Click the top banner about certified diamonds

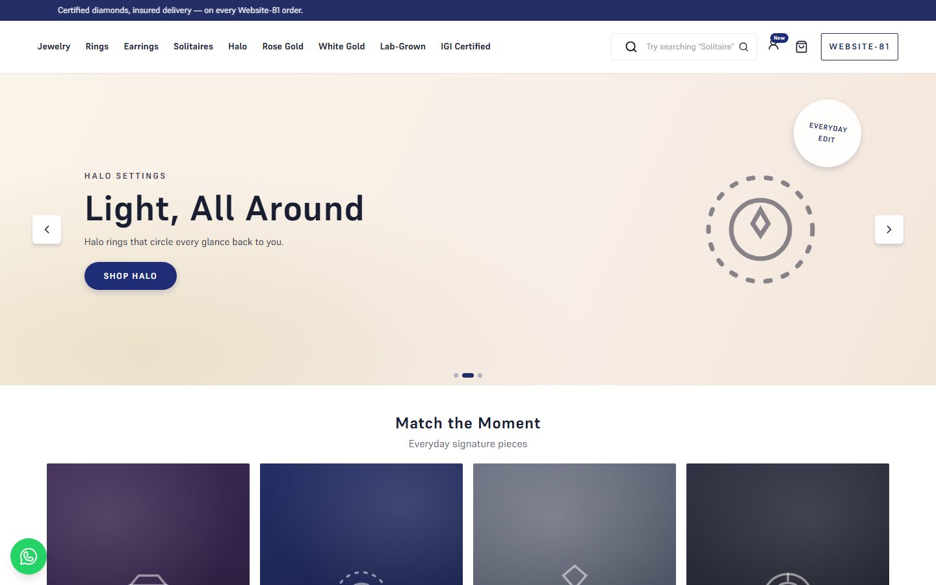coord(180,10)
